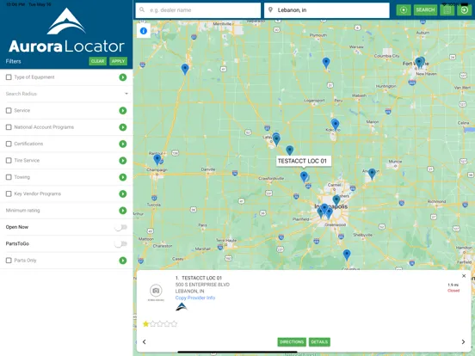
Task: Use current location target button
Action: pyautogui.click(x=404, y=10)
